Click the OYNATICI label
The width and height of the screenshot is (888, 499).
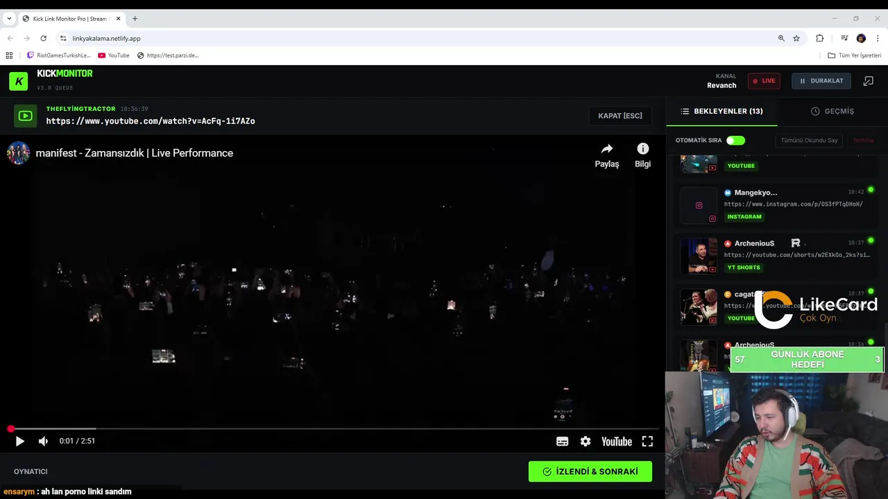point(31,471)
